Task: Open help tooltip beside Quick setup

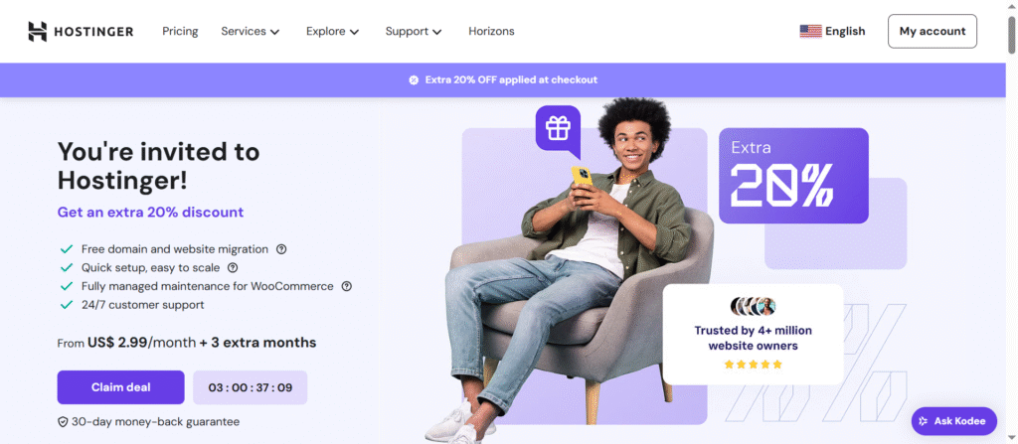Action: (x=233, y=267)
